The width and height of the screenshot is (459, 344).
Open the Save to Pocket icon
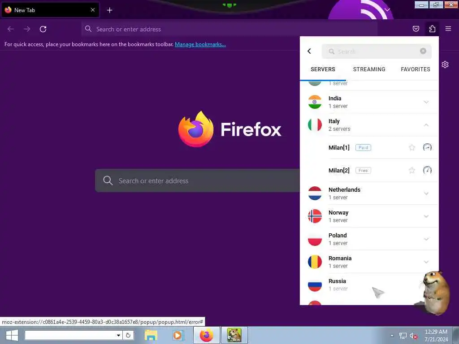(x=416, y=29)
